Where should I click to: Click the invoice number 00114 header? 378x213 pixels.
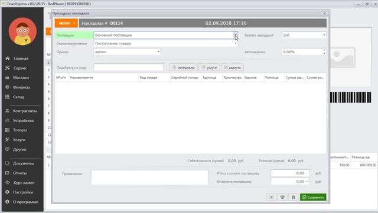(x=116, y=23)
